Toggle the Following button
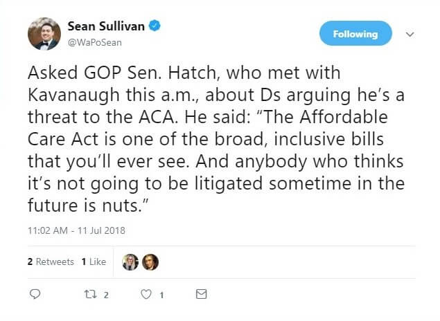Image resolution: width=440 pixels, height=321 pixels. (355, 33)
